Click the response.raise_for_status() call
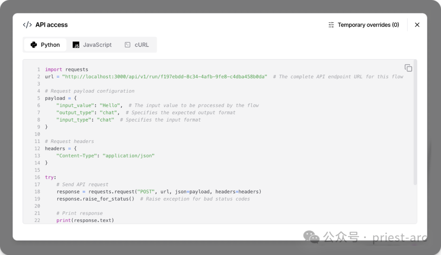The image size is (441, 255). coord(96,199)
